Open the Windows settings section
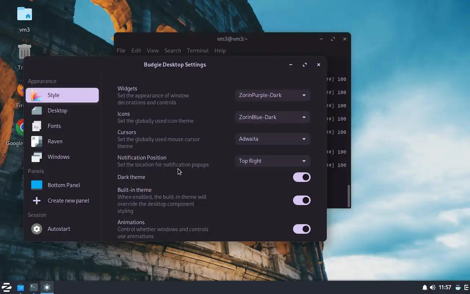 [62, 157]
